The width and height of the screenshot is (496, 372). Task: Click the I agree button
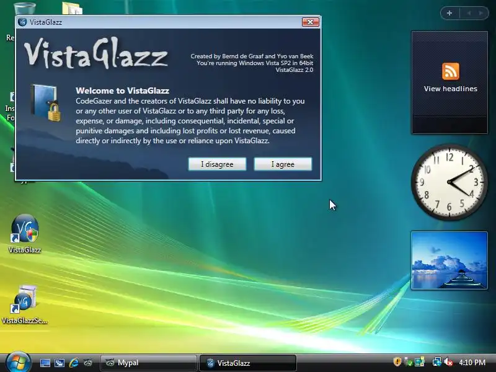[283, 164]
